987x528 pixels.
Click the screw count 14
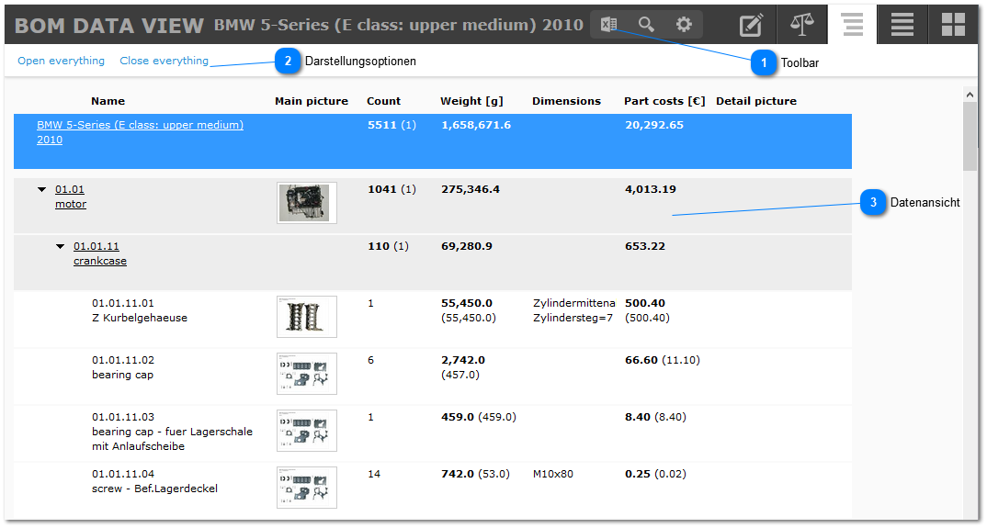pyautogui.click(x=374, y=474)
